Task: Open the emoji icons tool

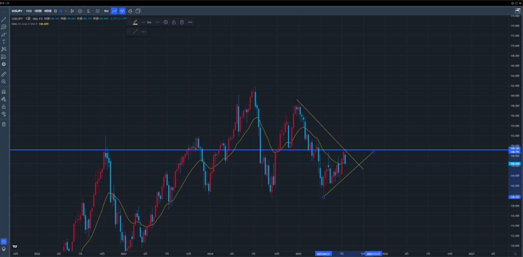Action: click(x=4, y=64)
